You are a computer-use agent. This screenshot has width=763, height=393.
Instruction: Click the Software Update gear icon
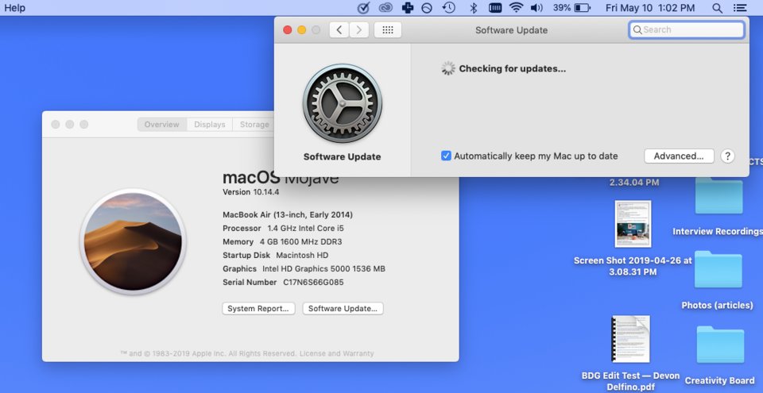click(342, 103)
